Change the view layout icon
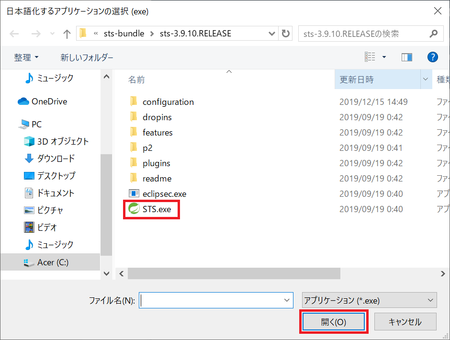Image resolution: width=450 pixels, height=340 pixels. [370, 57]
